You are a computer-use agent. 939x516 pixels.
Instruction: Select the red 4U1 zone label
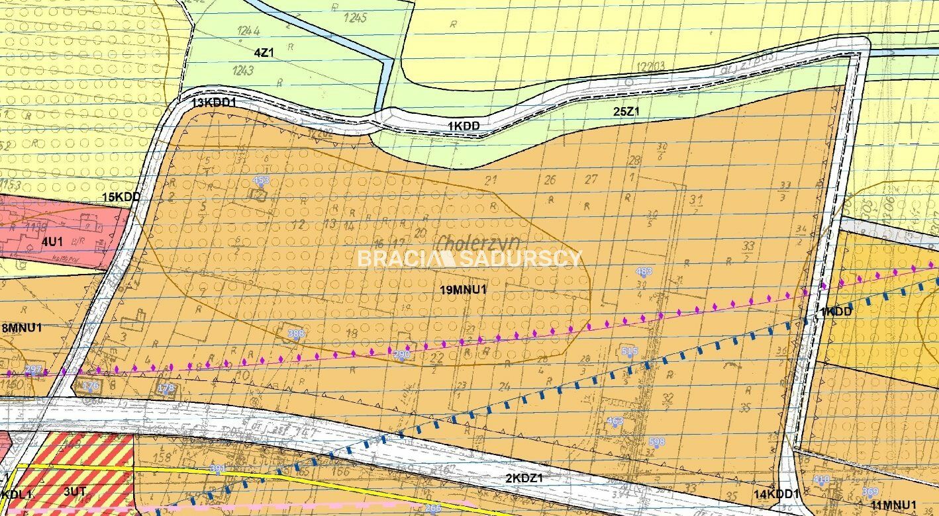click(x=52, y=242)
